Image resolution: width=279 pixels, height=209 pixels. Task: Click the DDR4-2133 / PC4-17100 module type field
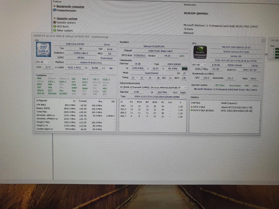pos(157,97)
